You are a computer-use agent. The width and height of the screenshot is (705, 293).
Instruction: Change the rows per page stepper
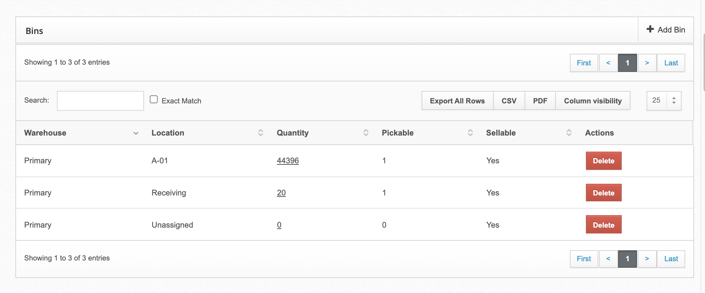(x=674, y=100)
